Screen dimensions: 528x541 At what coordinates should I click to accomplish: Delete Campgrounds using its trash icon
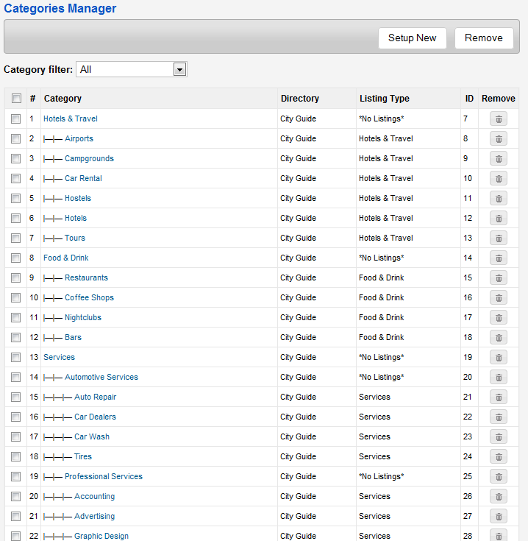click(498, 158)
